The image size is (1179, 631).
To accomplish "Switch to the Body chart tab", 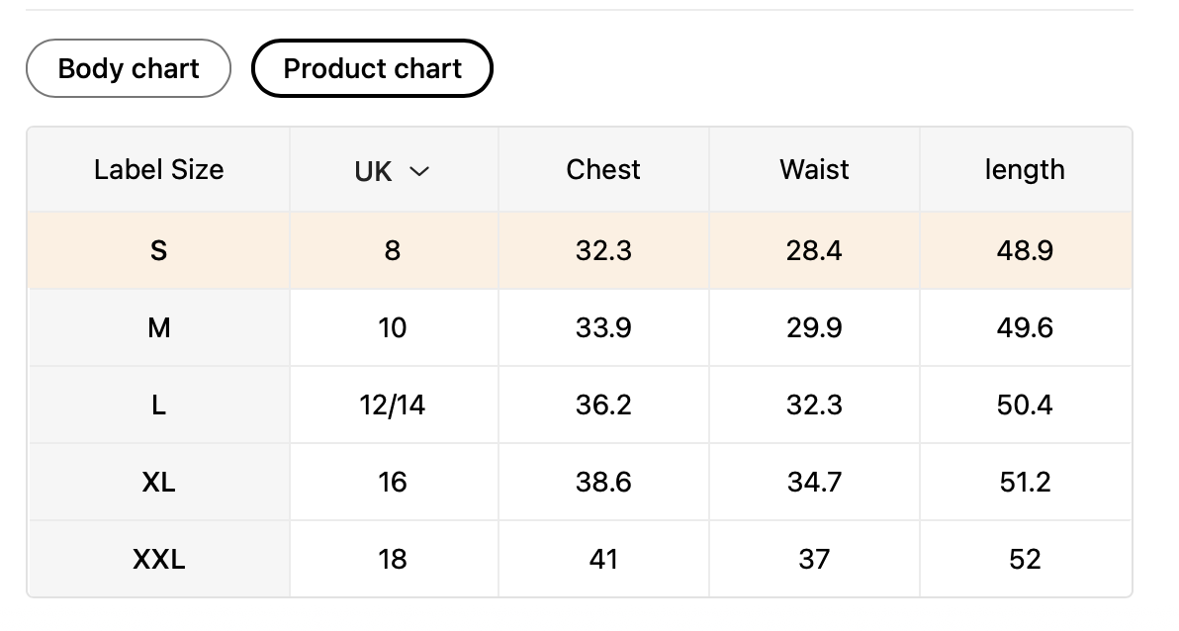I will click(129, 69).
